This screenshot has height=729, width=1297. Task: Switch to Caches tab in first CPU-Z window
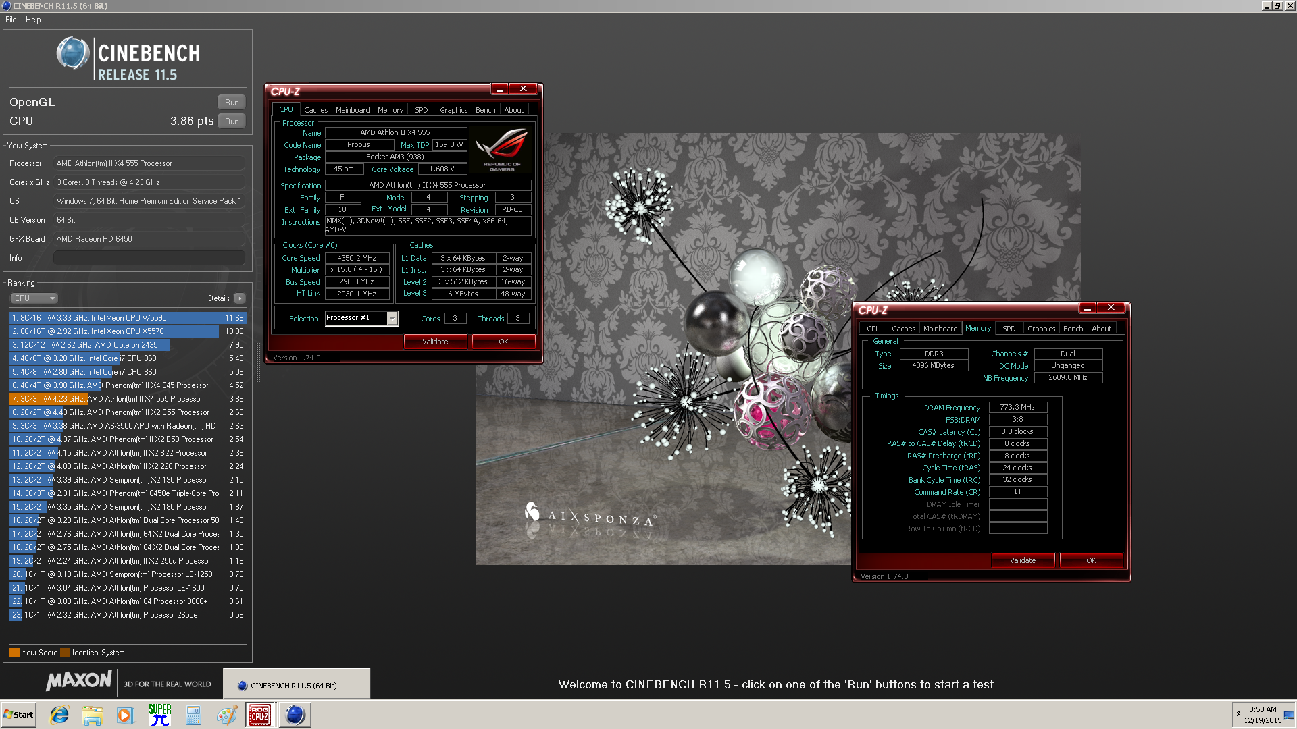pos(315,110)
